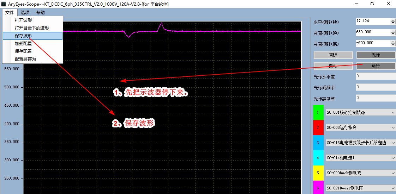Increase 竖直视野(底) with the up spinner arrow
396x194 pixels.
393,42
